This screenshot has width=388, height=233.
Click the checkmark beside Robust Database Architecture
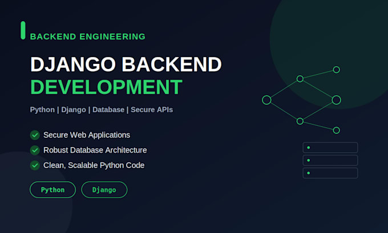(35, 150)
